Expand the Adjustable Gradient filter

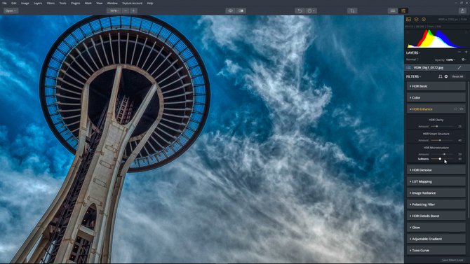pos(436,239)
